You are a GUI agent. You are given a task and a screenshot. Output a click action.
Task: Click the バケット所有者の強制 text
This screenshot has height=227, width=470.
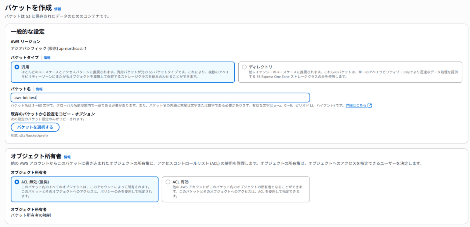[x=31, y=215]
